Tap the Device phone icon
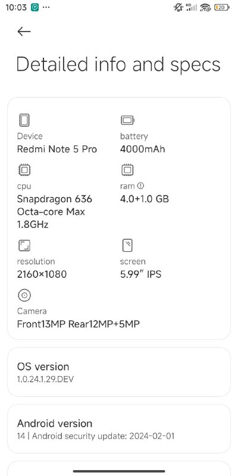The height and width of the screenshot is (476, 238). point(24,120)
